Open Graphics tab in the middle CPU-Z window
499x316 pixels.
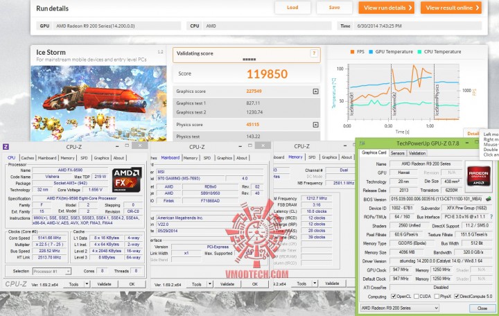click(225, 158)
